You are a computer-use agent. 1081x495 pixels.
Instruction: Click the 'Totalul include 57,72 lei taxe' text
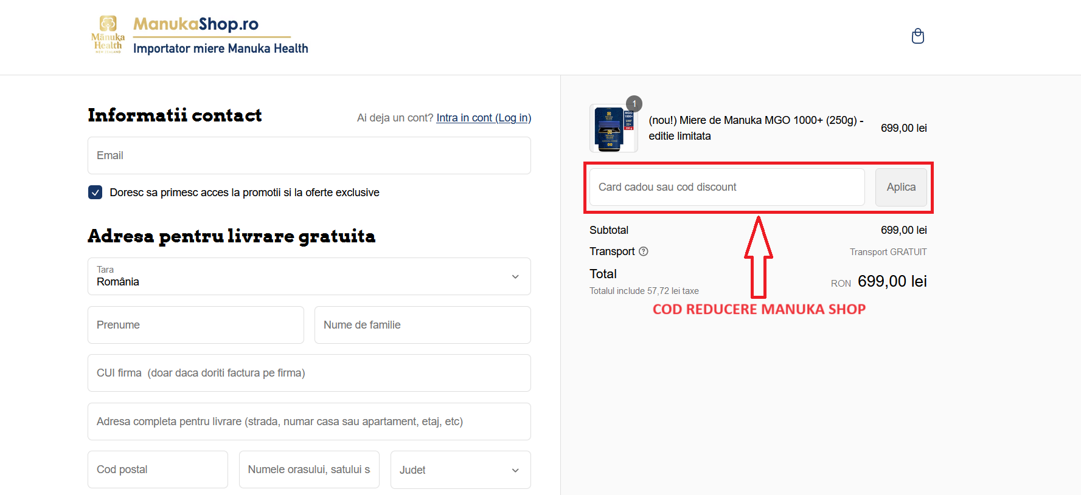pos(644,291)
